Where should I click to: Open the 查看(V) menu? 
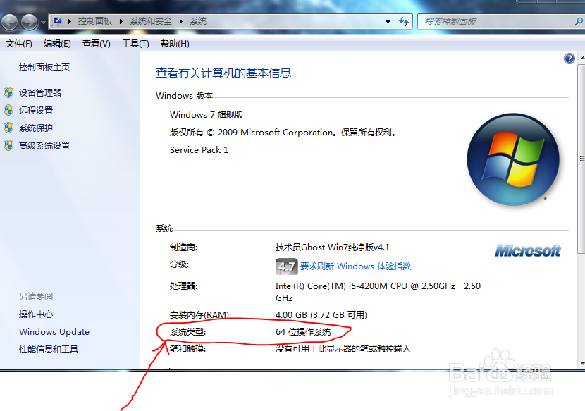97,44
